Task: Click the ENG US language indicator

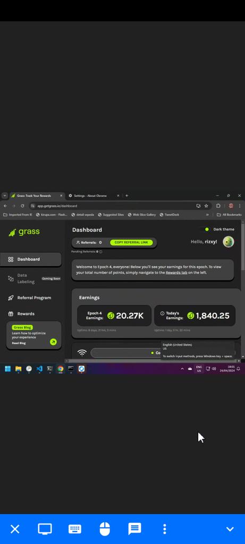Action: (199, 369)
